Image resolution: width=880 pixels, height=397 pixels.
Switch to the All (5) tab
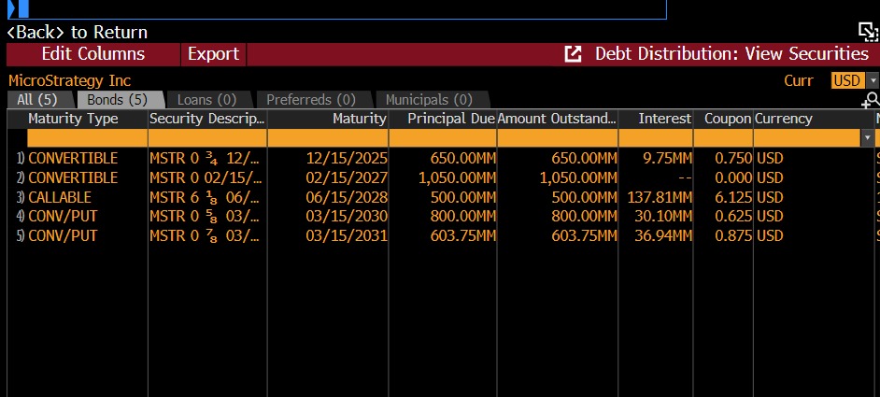pyautogui.click(x=37, y=100)
